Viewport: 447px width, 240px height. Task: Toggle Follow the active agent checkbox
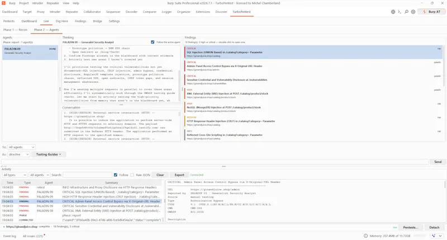pos(153,42)
